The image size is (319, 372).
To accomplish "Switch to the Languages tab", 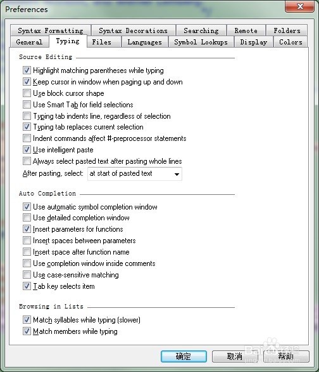I will (x=144, y=42).
